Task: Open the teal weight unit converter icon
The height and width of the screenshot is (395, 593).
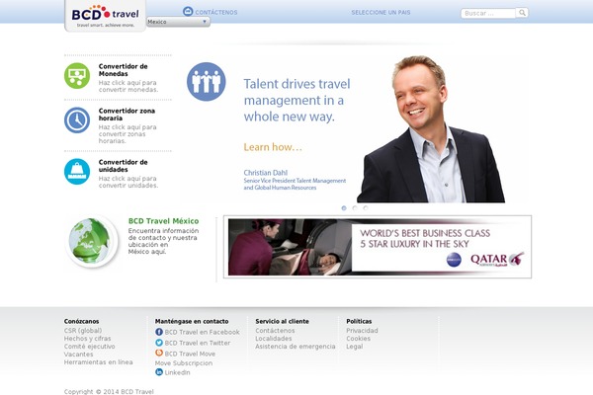Action: coord(77,171)
